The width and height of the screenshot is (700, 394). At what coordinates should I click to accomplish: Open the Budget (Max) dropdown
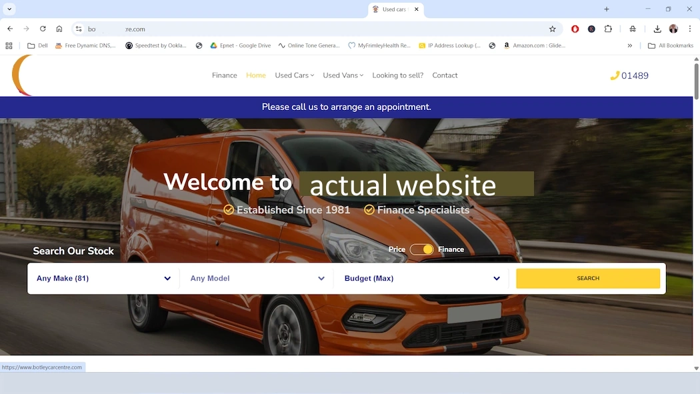421,278
